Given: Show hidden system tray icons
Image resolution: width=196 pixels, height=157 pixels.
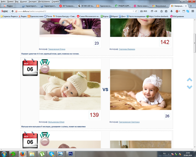Looking at the screenshot, I should tap(169, 154).
